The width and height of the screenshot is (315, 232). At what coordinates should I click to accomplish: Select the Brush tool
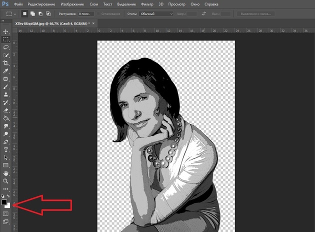coord(5,87)
